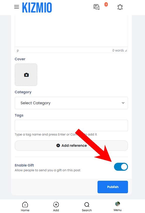This screenshot has width=145, height=213.
Task: Click the p element path in editor status bar
Action: coord(18,50)
